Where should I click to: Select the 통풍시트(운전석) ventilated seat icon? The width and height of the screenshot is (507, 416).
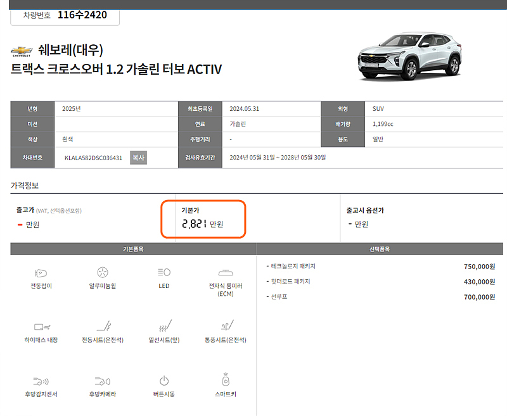(227, 325)
